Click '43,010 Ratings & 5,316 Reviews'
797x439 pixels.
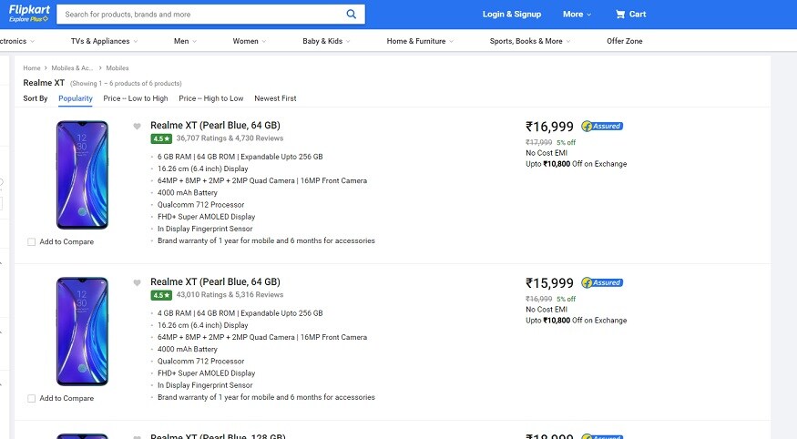click(230, 295)
